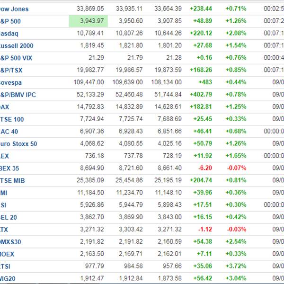Open the S&P/TSX index link

pos(11,70)
